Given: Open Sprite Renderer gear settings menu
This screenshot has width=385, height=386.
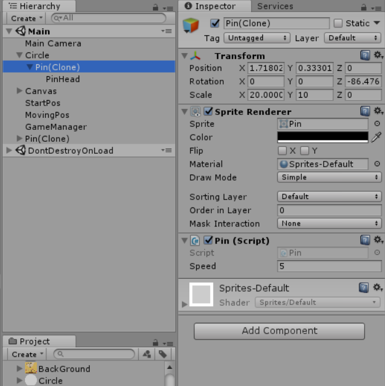Looking at the screenshot, I should click(378, 111).
